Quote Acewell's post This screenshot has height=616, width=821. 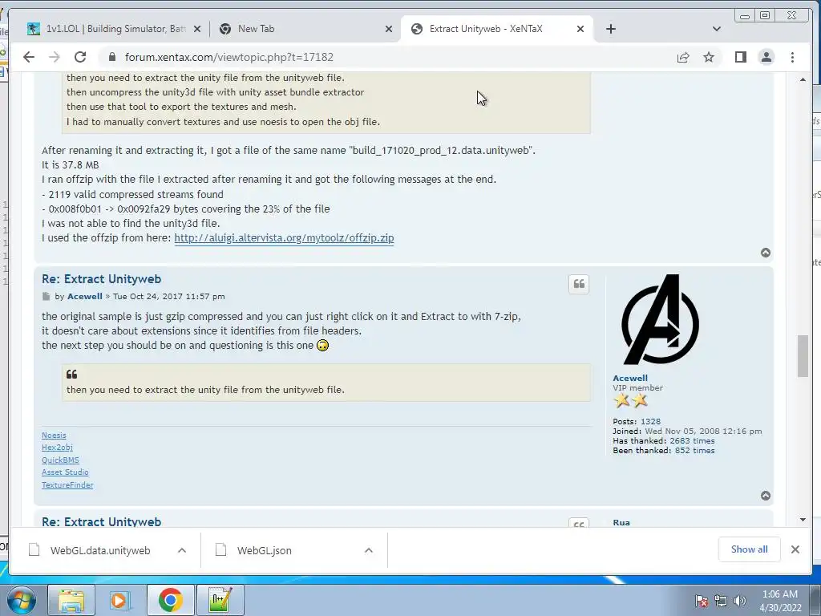point(579,285)
